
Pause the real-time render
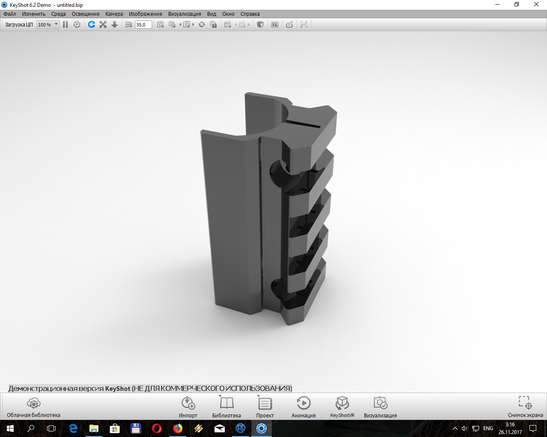point(65,25)
